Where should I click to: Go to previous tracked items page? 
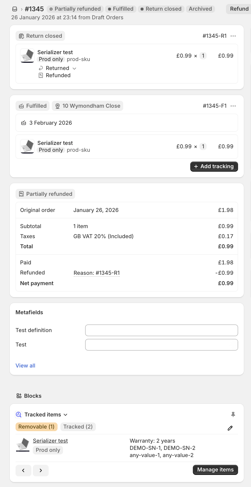23,470
